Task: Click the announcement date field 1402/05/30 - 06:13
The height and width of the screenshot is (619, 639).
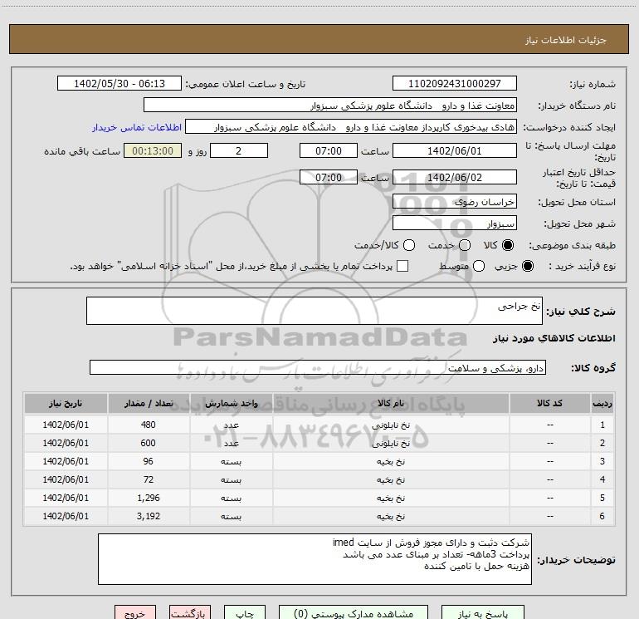Action: [120, 83]
